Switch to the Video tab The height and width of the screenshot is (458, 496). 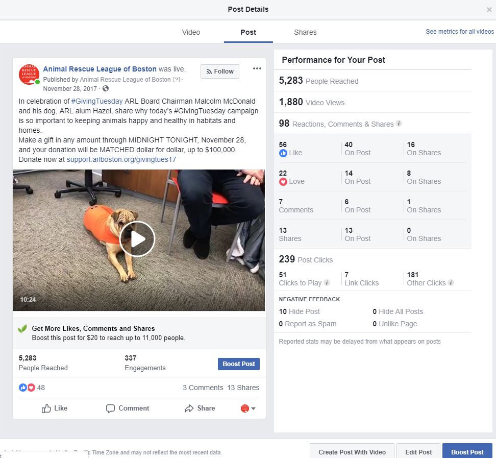191,32
